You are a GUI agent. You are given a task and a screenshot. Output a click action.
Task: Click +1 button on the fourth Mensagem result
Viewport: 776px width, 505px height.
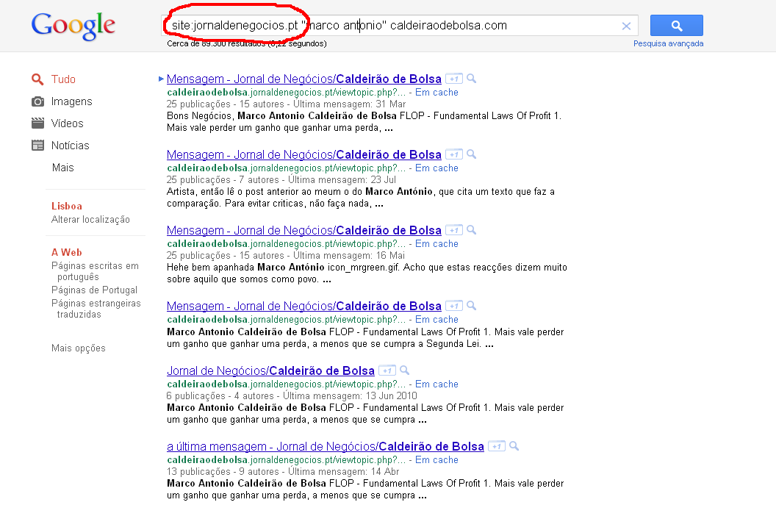click(454, 306)
